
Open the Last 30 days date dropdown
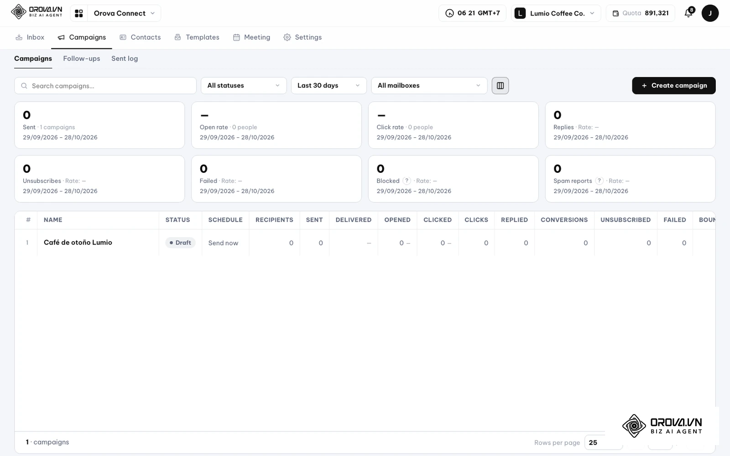tap(329, 86)
